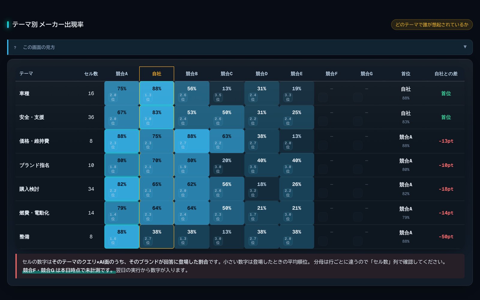Click the 首位 column header
The width and height of the screenshot is (480, 300).
tap(406, 74)
